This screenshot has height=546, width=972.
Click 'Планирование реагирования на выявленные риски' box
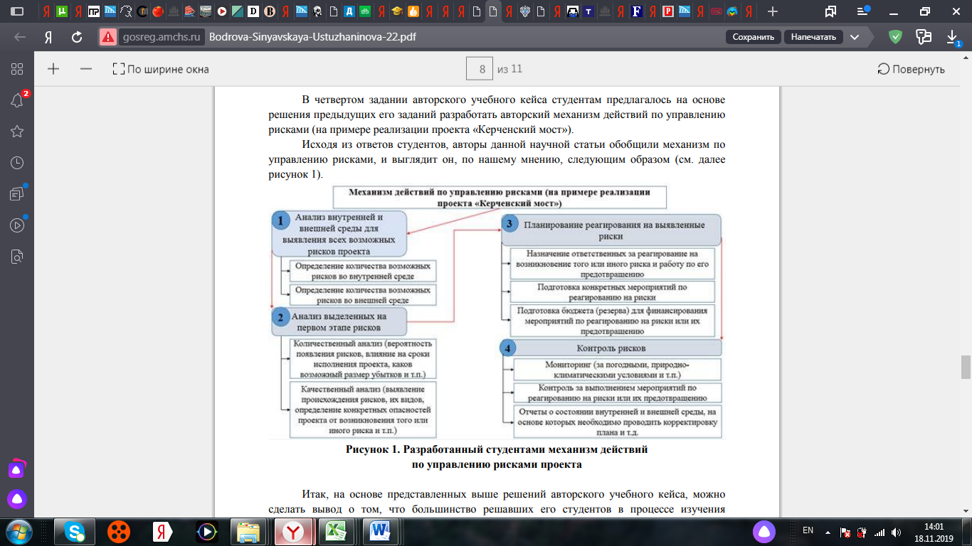point(611,230)
